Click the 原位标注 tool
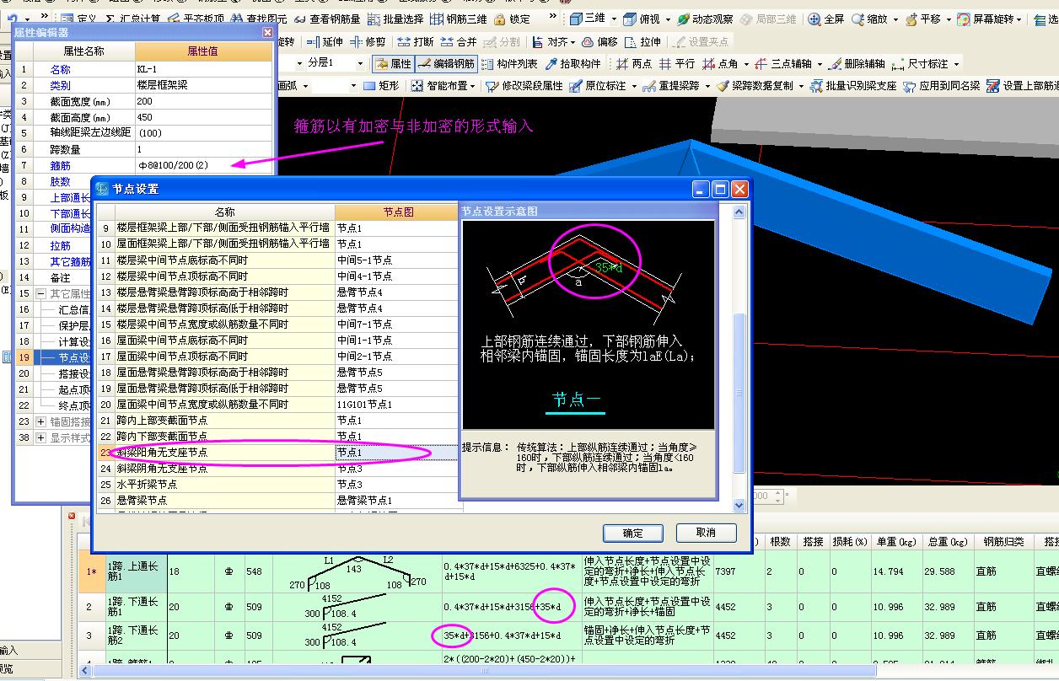Image resolution: width=1059 pixels, height=681 pixels. click(598, 85)
